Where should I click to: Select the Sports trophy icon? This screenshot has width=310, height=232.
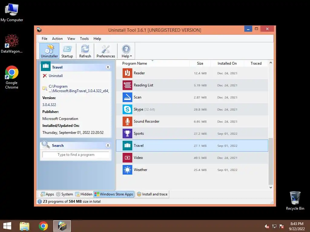[x=127, y=134]
